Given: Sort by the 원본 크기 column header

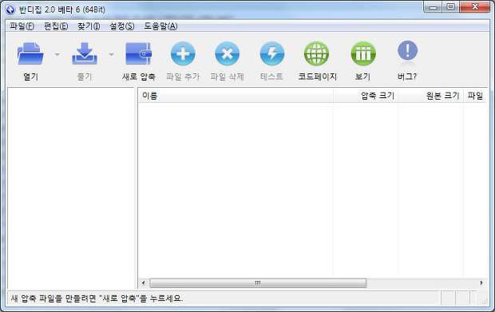Looking at the screenshot, I should [430, 96].
